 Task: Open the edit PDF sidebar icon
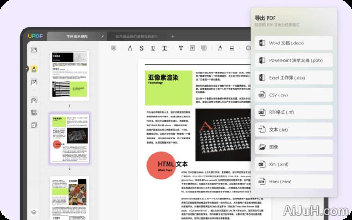point(34,82)
